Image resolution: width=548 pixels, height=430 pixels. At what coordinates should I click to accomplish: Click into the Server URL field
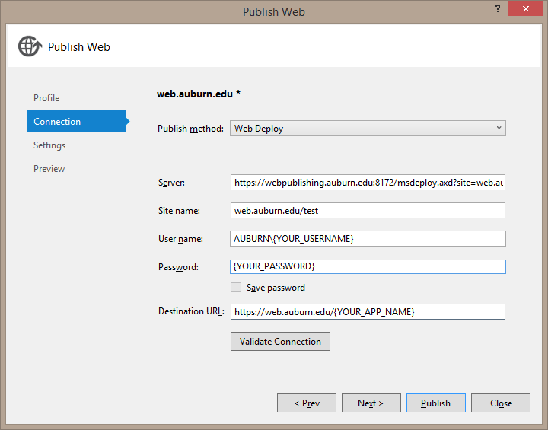(x=368, y=183)
